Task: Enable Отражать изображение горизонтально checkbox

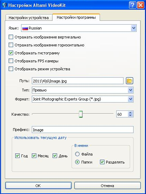Action: coord(11,45)
